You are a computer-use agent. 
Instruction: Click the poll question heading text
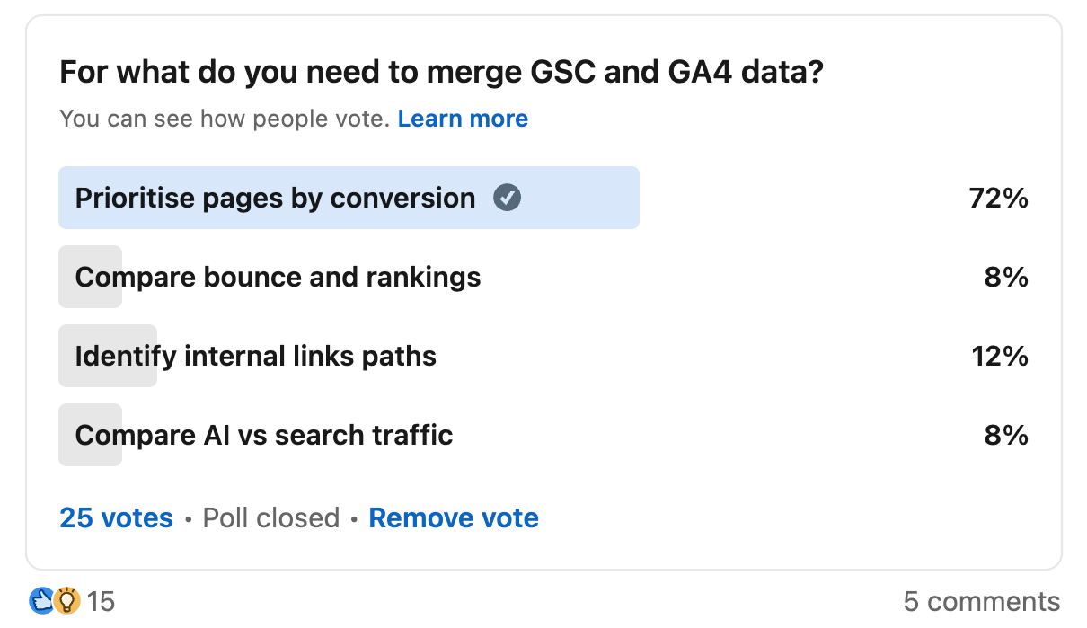coord(442,71)
